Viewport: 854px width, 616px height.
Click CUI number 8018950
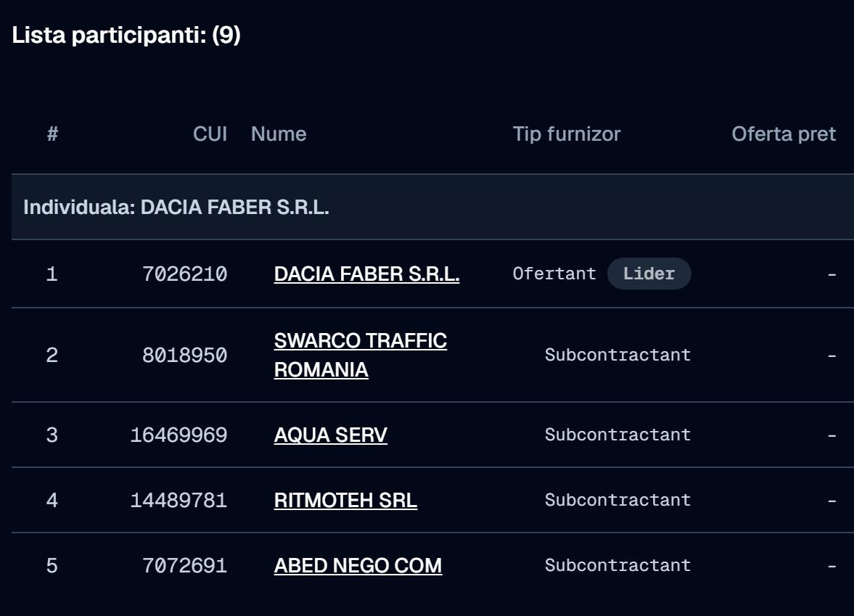click(x=184, y=355)
